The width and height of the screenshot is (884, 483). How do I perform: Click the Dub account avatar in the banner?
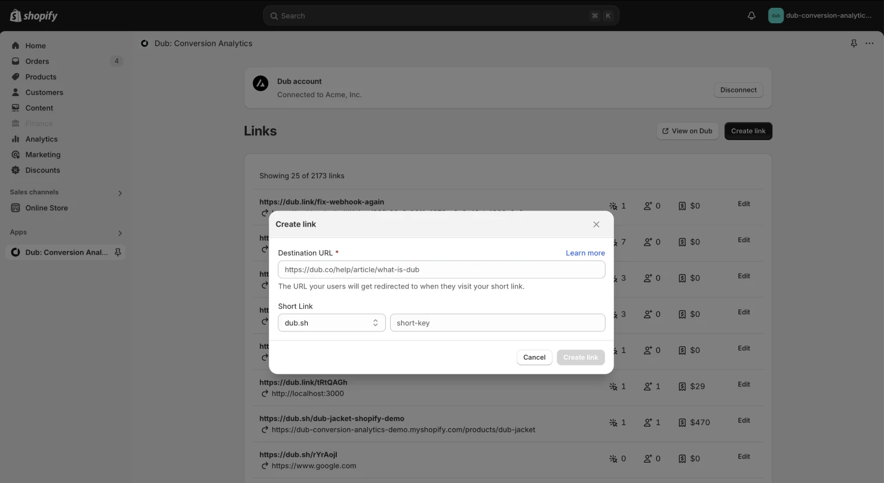click(261, 83)
